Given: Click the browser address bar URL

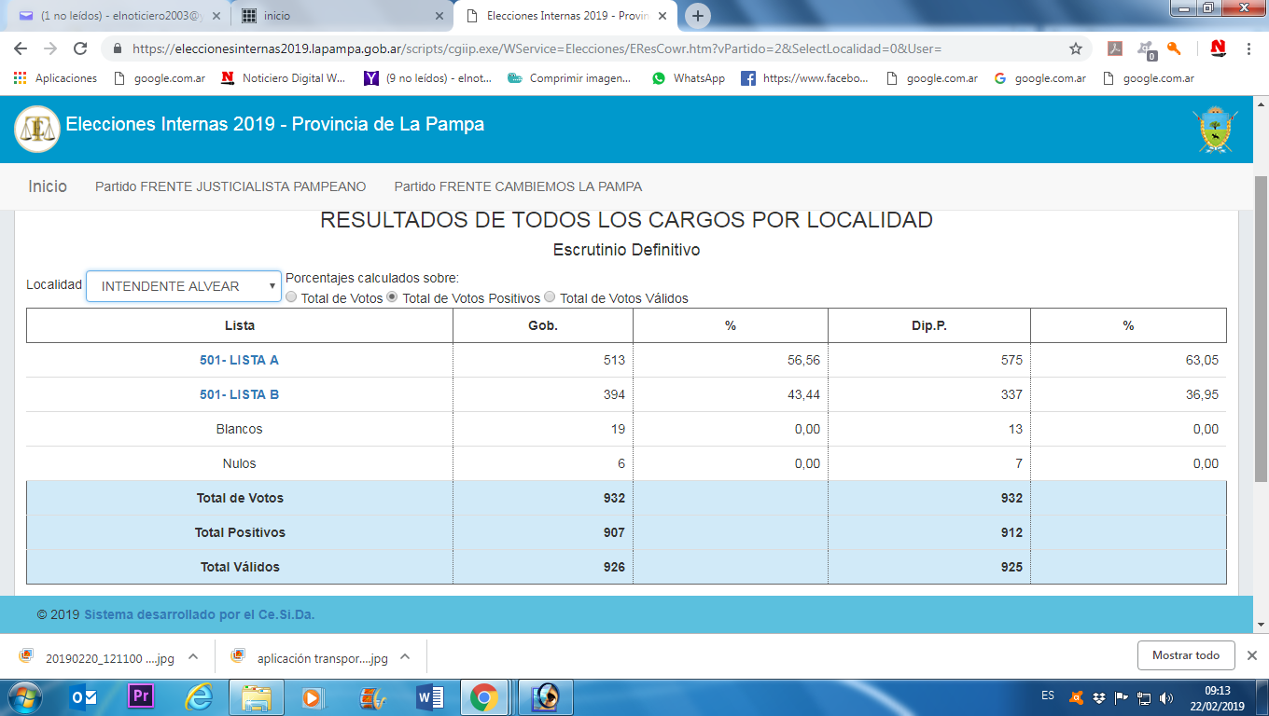Looking at the screenshot, I should click(x=537, y=48).
